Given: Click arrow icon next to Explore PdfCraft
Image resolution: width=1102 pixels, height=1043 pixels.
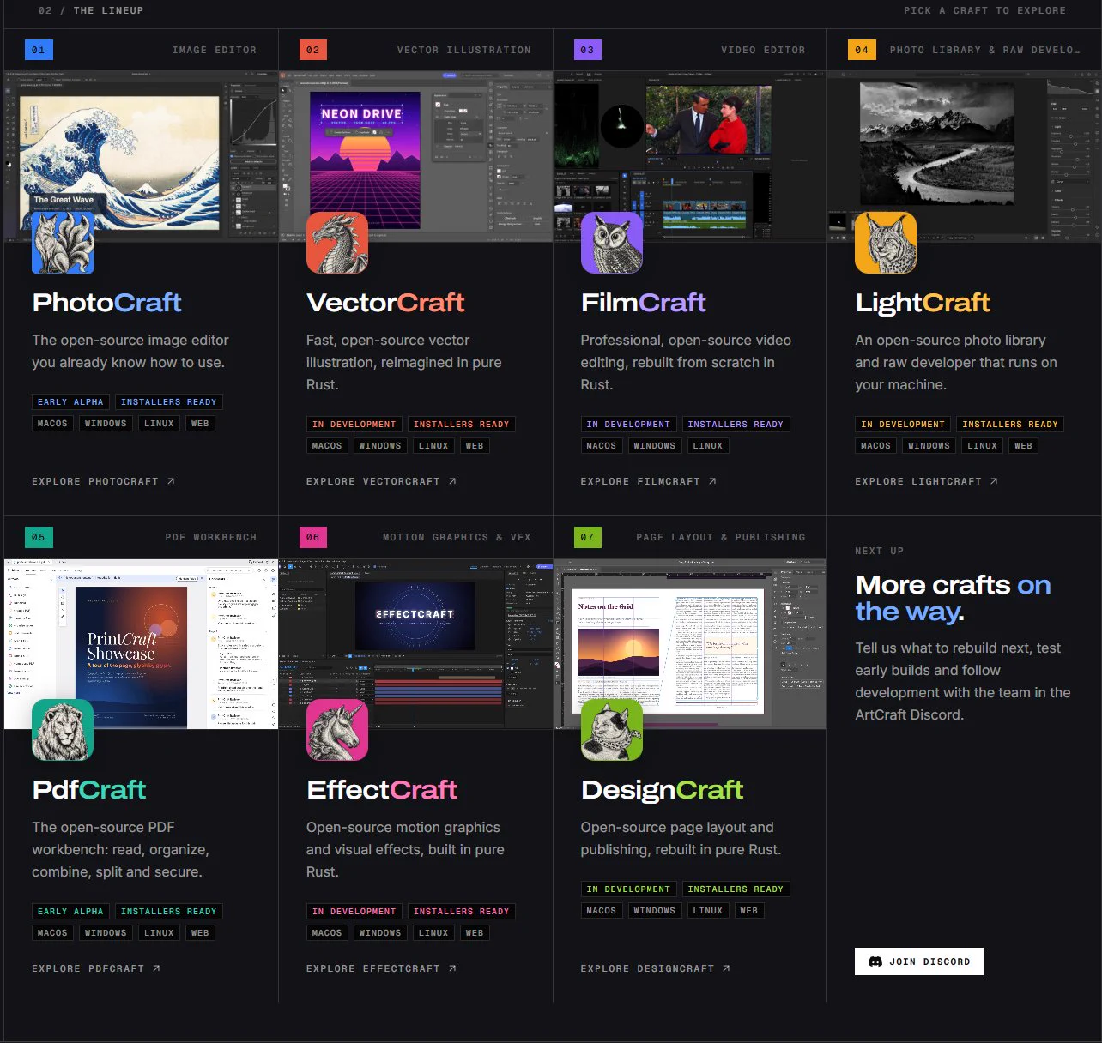Looking at the screenshot, I should point(156,968).
